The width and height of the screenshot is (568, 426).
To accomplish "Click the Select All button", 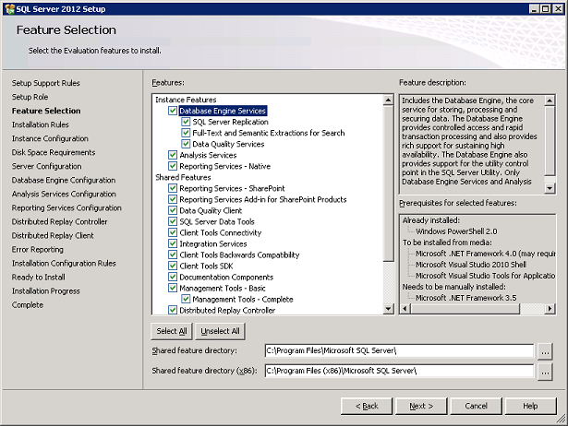I will 172,331.
